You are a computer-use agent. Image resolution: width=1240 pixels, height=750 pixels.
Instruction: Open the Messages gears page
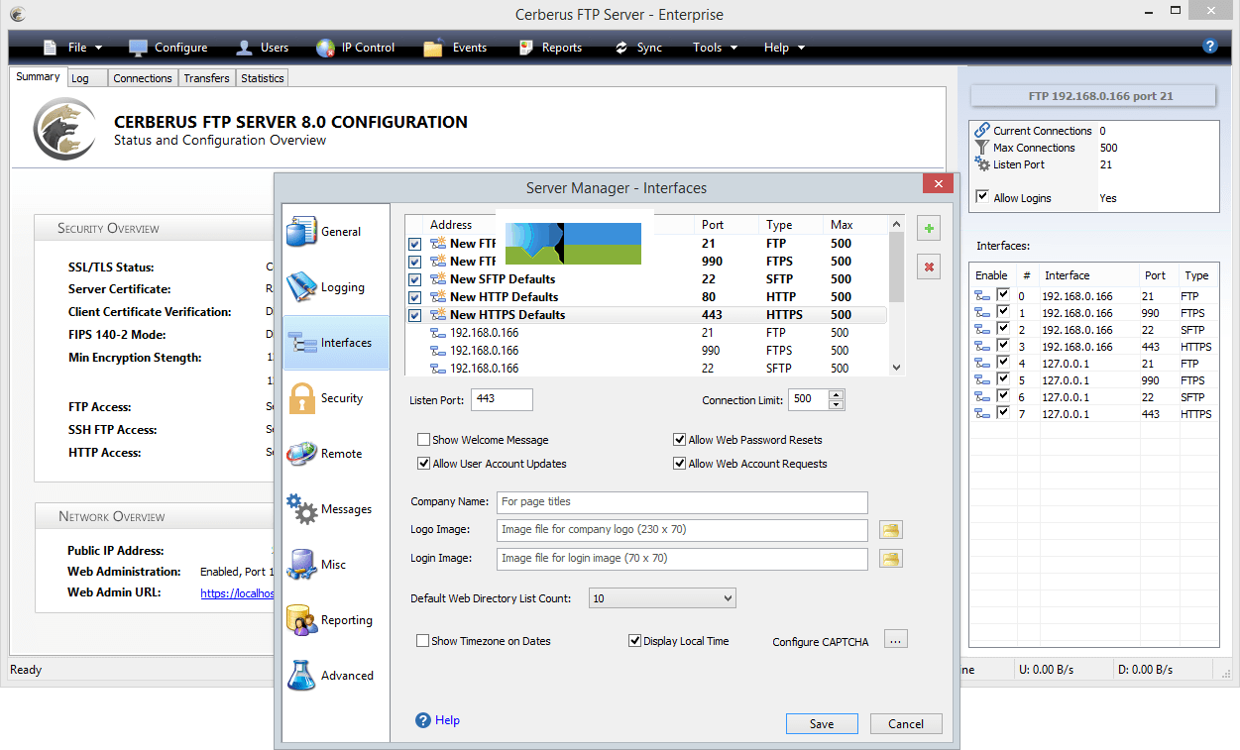click(x=301, y=509)
